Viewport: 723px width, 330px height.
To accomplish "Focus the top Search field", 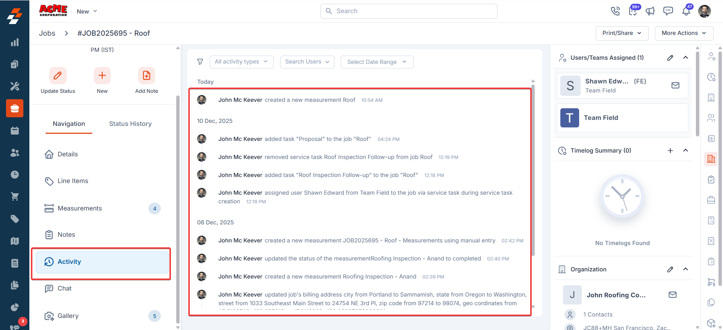I will pyautogui.click(x=409, y=11).
